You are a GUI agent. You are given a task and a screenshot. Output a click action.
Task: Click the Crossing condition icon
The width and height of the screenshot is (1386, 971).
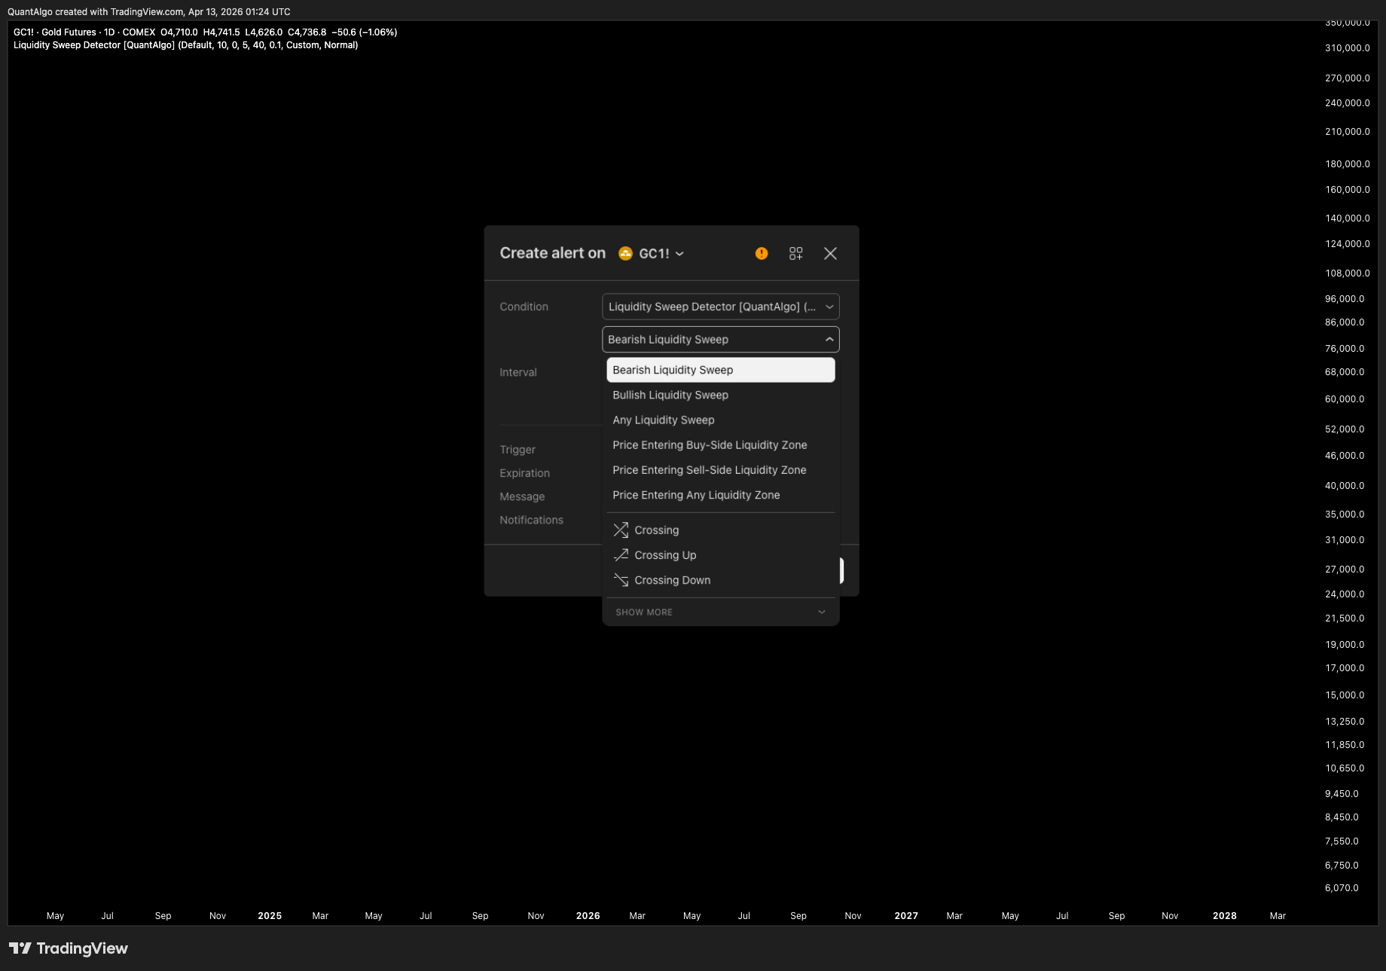[621, 530]
